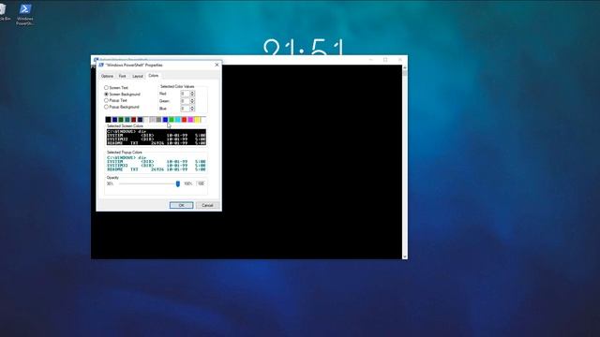Click the PowerShell icon in Properties title bar
The width and height of the screenshot is (600, 337).
[101, 65]
